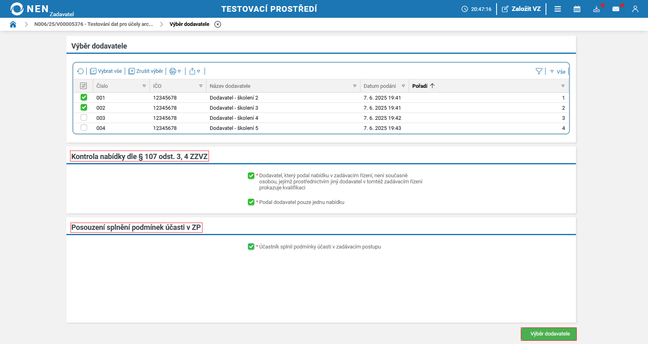Open the calendar icon in header
This screenshot has height=344, width=648.
click(577, 9)
